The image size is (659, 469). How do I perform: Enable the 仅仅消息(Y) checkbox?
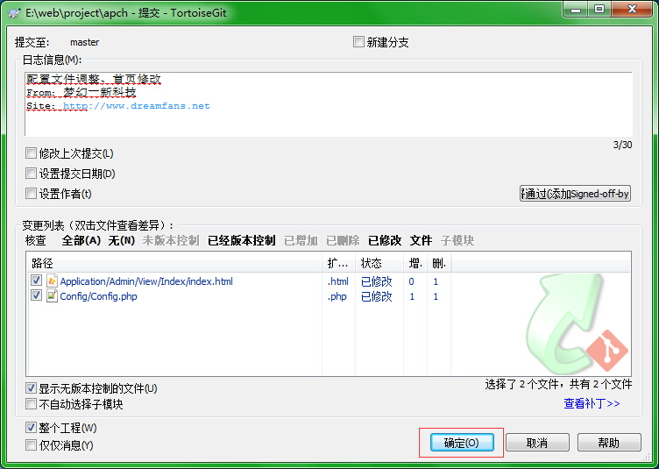pos(31,445)
